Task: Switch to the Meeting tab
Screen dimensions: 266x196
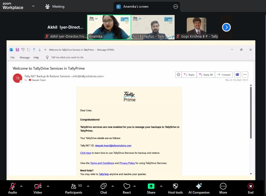Action: (55, 6)
